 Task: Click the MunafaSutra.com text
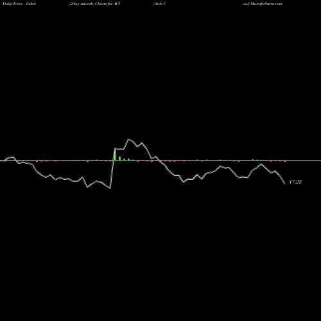pyautogui.click(x=266, y=4)
